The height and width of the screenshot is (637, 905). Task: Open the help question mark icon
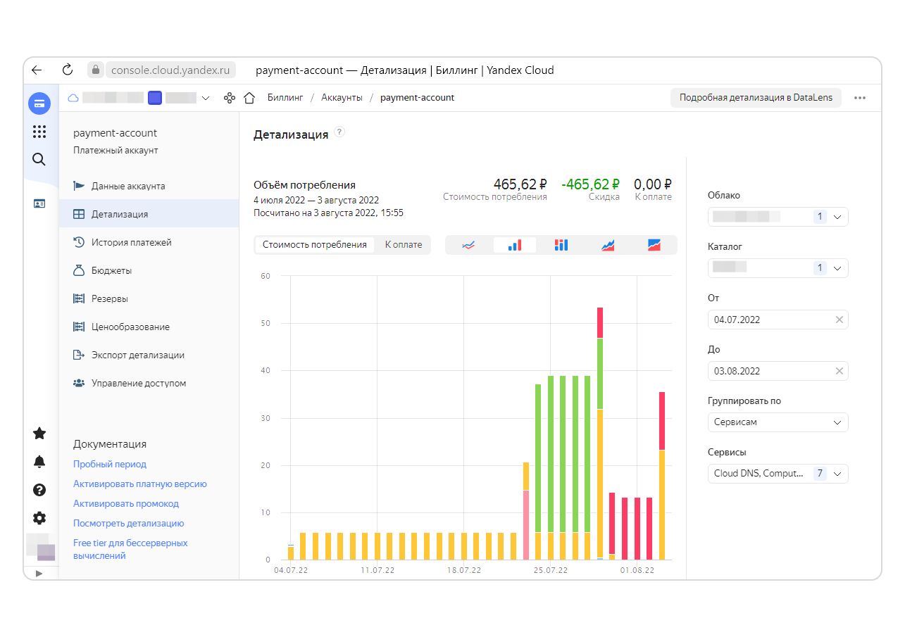click(39, 490)
